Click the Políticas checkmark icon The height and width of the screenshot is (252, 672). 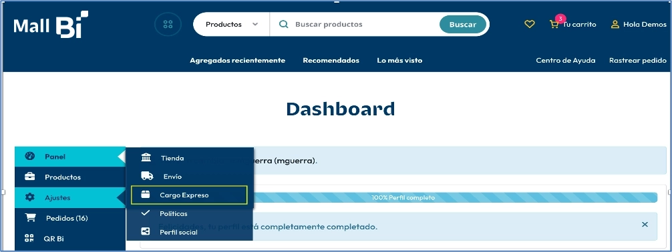[x=146, y=213]
